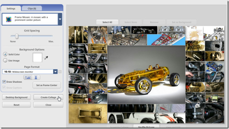
Task: Click the Grid Spacing slider handle
Action: coord(17,36)
